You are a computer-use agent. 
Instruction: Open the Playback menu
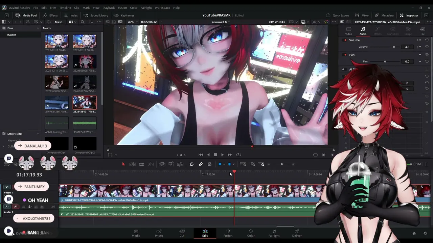[109, 7]
